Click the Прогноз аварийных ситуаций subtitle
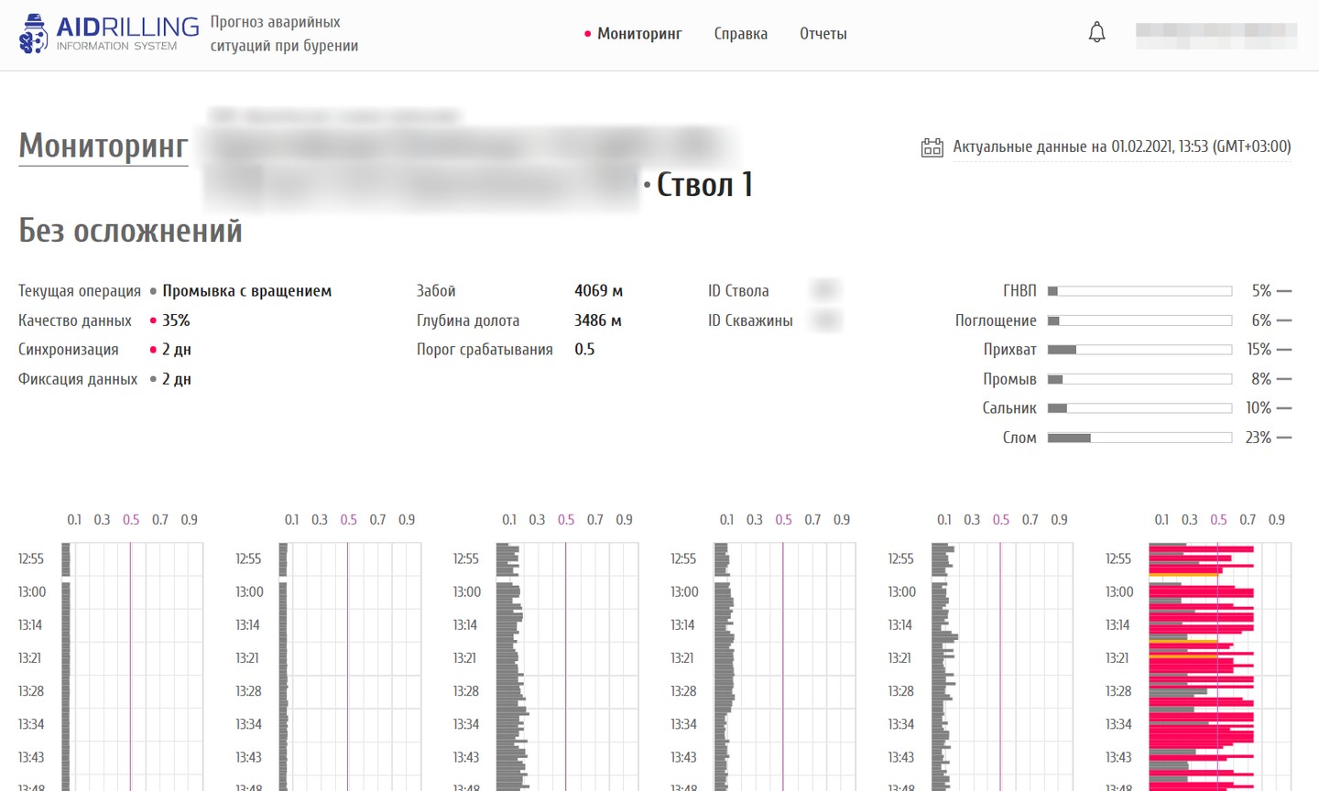 (x=284, y=34)
